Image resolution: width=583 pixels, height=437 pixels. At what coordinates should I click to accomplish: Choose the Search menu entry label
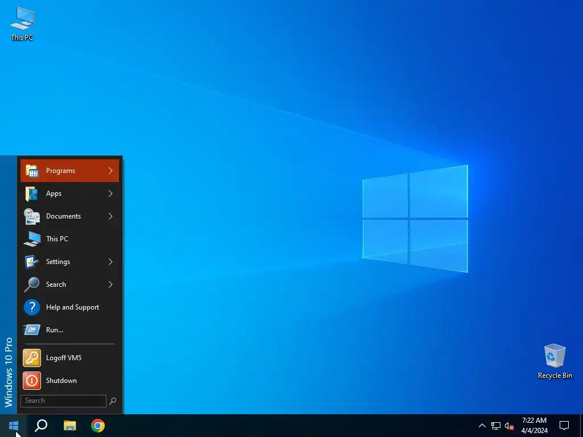point(56,285)
